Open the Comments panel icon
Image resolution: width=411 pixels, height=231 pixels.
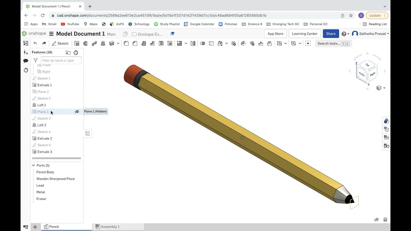click(x=26, y=61)
